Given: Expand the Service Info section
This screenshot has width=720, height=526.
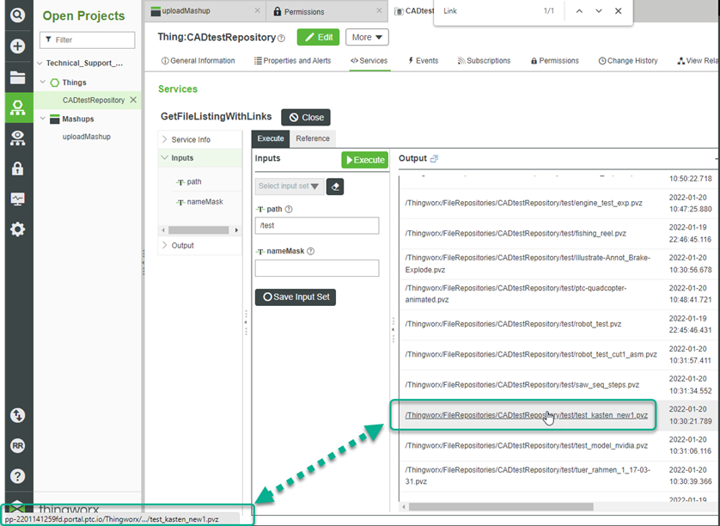Looking at the screenshot, I should [164, 139].
